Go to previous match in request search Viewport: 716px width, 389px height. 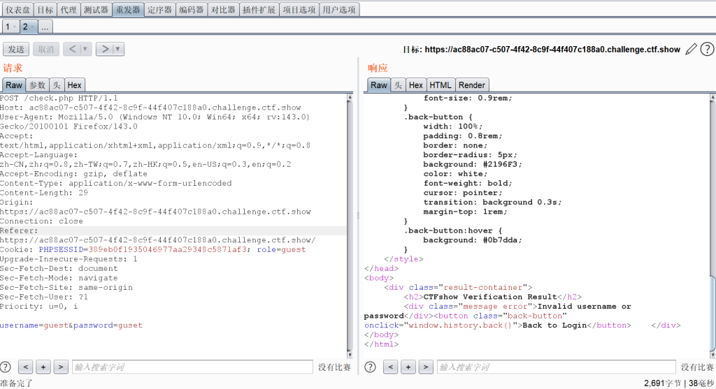[25, 367]
